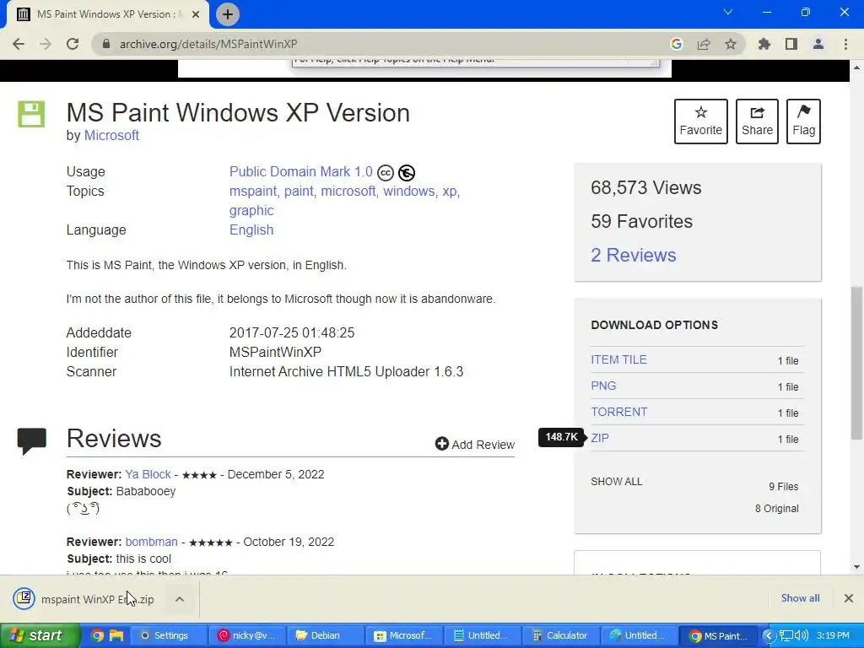Switch to the Debian taskbar window
This screenshot has width=864, height=648.
point(327,636)
